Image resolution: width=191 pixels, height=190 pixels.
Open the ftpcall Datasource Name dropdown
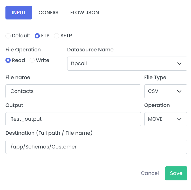[x=127, y=64]
